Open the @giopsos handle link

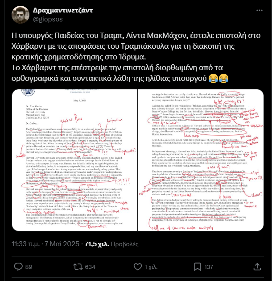tap(48, 19)
